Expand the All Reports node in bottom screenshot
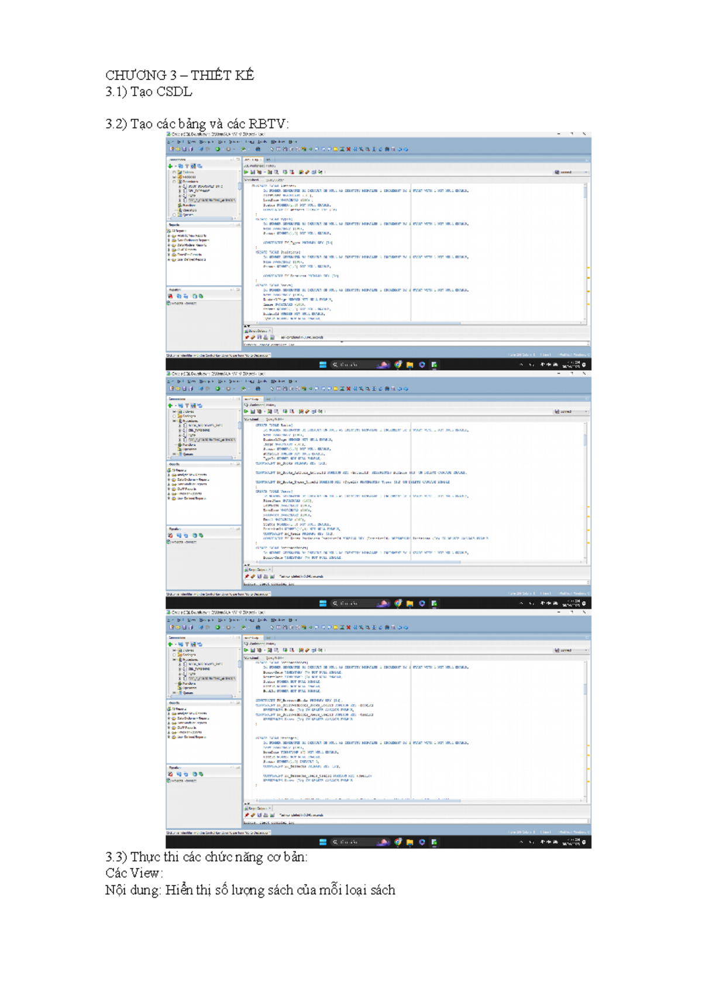This screenshot has height=993, width=702. [169, 708]
